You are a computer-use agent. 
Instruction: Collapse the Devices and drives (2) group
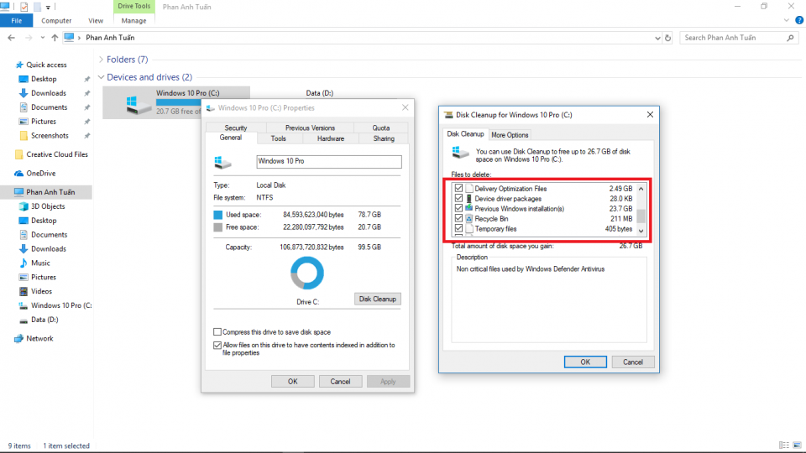coord(101,77)
